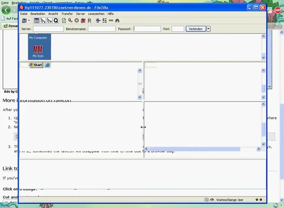This screenshot has height=208, width=284.
Task: Open the Lesezeichen menu
Action: [96, 14]
